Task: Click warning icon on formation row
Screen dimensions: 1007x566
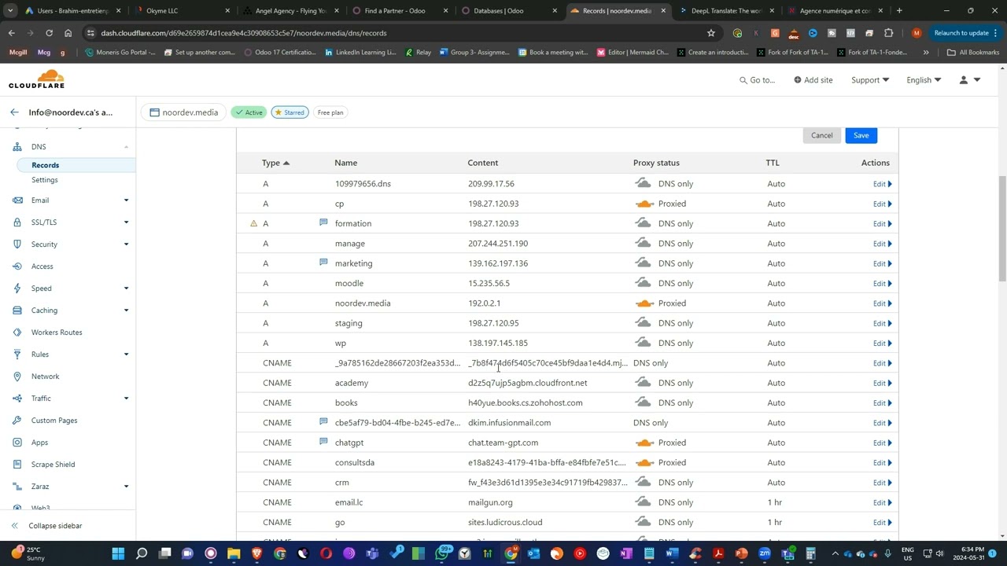Action: coord(253,223)
